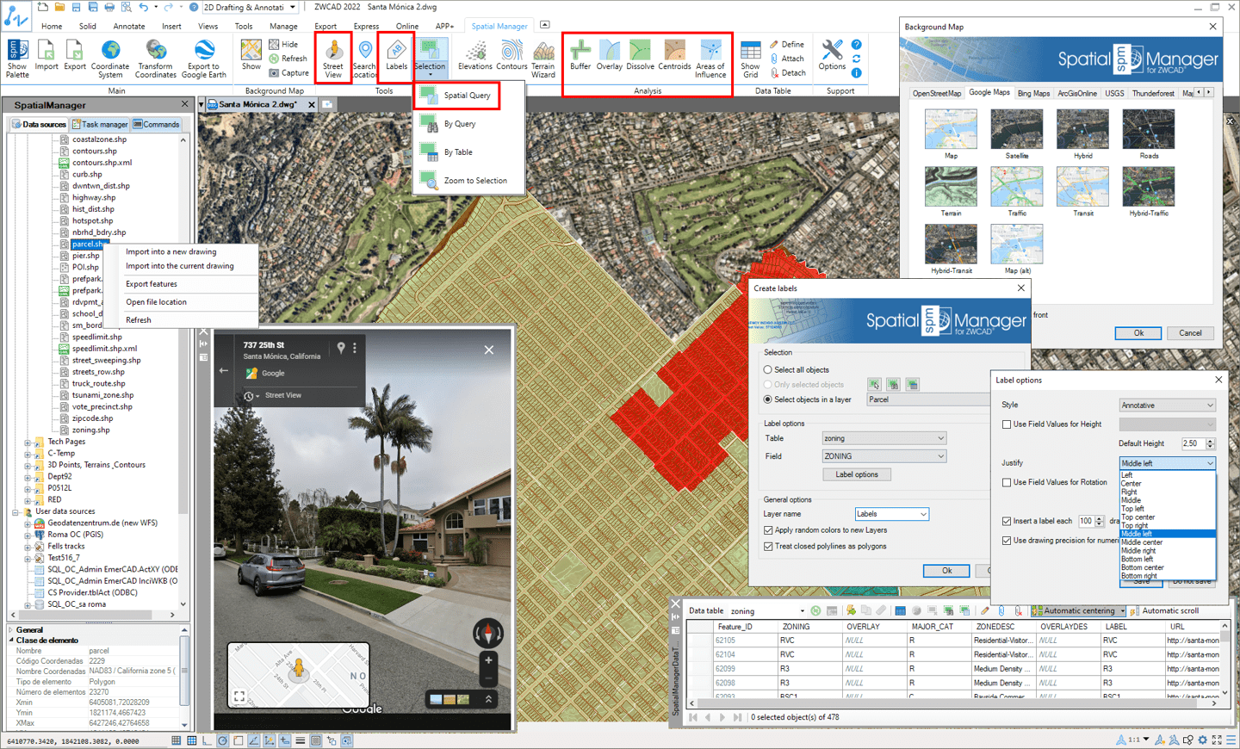Click the Default Height spinner arrows
This screenshot has height=749, width=1240.
click(1211, 443)
